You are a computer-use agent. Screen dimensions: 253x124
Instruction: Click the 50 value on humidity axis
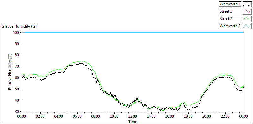pos(18,89)
